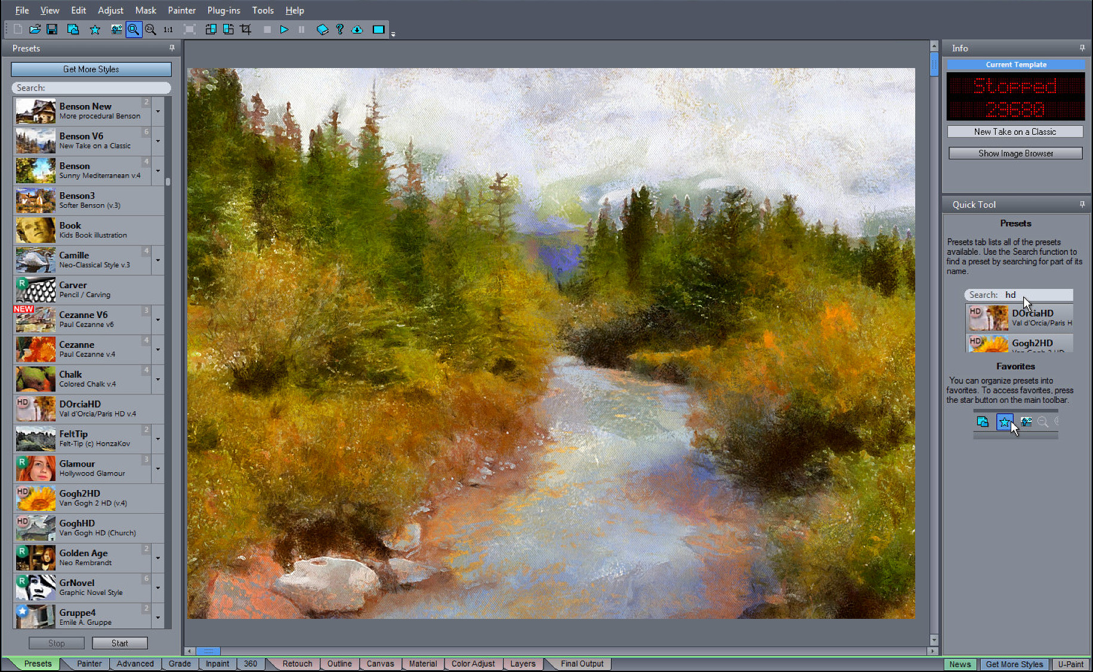Expand the Glamour preset dropdown arrow
The width and height of the screenshot is (1093, 672).
click(x=158, y=468)
